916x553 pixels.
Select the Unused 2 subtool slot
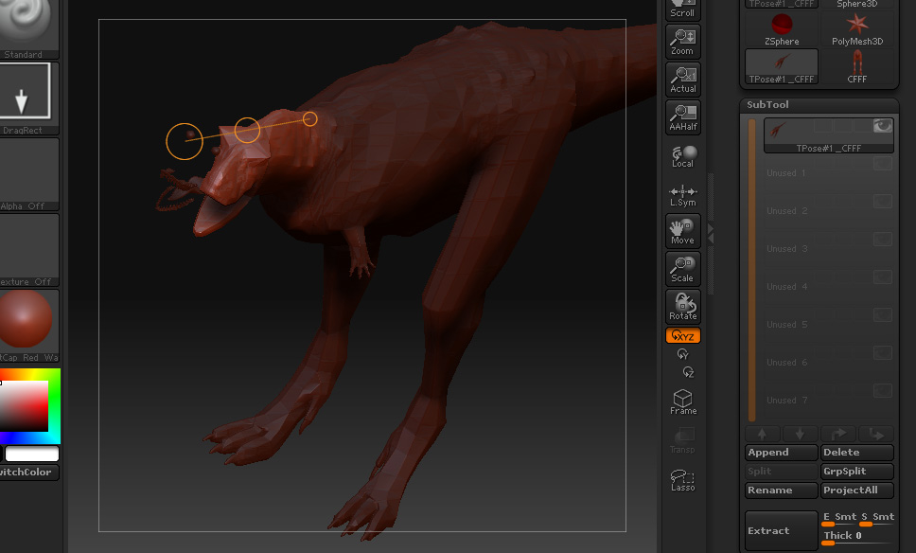pyautogui.click(x=828, y=211)
